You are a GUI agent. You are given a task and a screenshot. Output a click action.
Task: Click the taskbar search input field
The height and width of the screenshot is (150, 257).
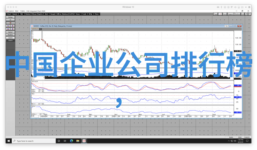[x=34, y=141]
